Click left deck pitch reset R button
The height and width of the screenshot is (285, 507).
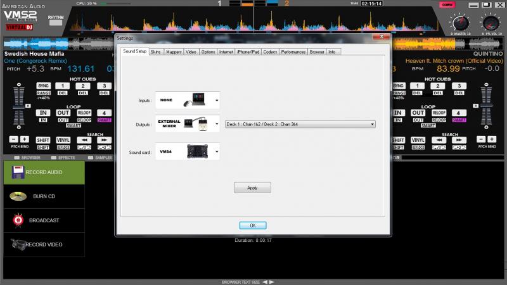(28, 106)
